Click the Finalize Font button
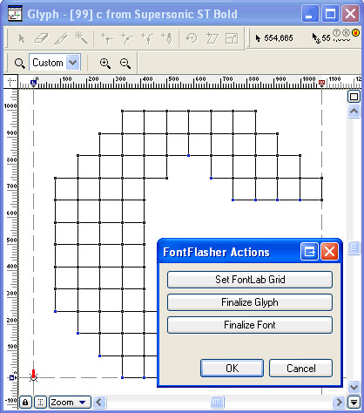 (x=250, y=325)
